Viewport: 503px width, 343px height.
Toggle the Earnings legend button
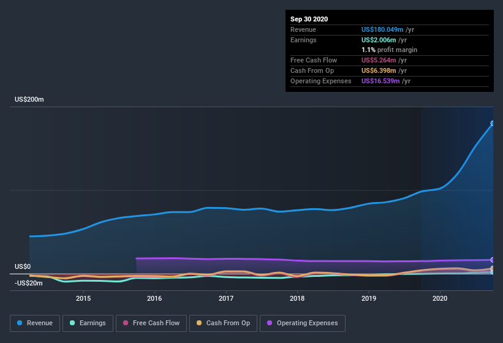(x=88, y=323)
